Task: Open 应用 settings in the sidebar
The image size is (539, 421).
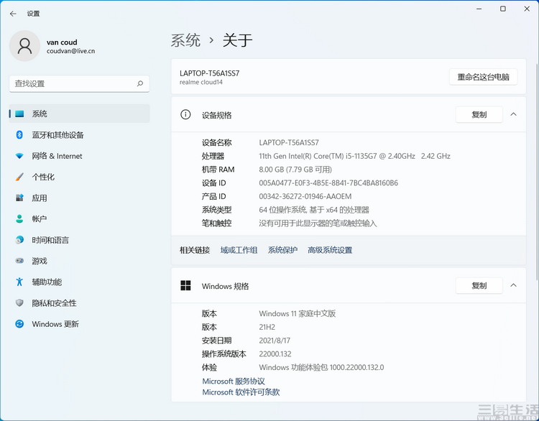Action: pos(79,198)
